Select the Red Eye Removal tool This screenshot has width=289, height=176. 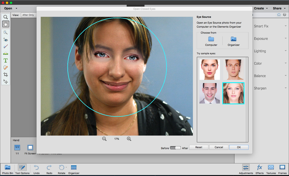[6, 39]
